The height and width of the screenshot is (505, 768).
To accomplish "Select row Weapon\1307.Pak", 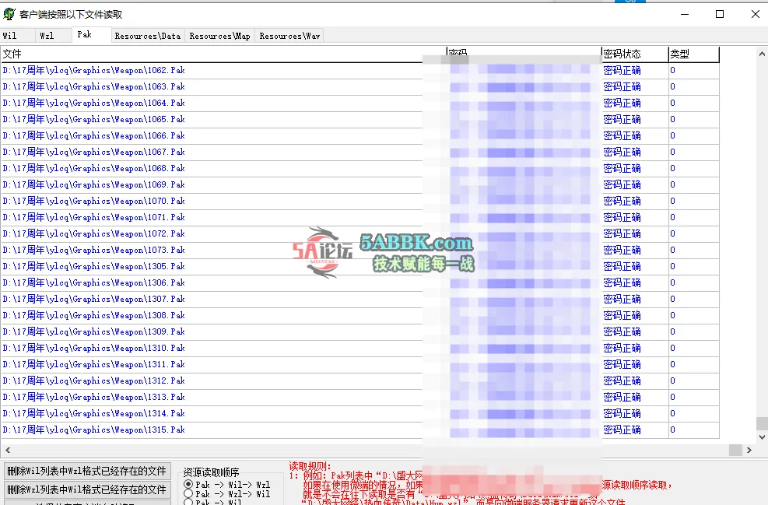I will (360, 300).
